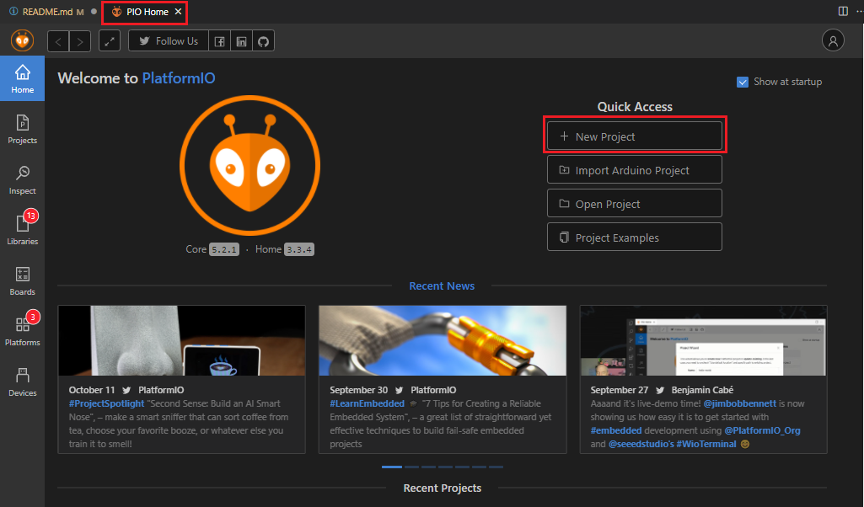
Task: Close the PIO Home tab
Action: [x=178, y=12]
